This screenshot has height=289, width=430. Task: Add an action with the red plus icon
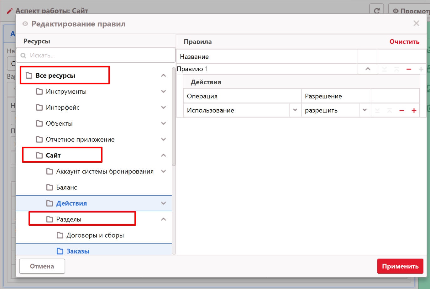(x=414, y=111)
